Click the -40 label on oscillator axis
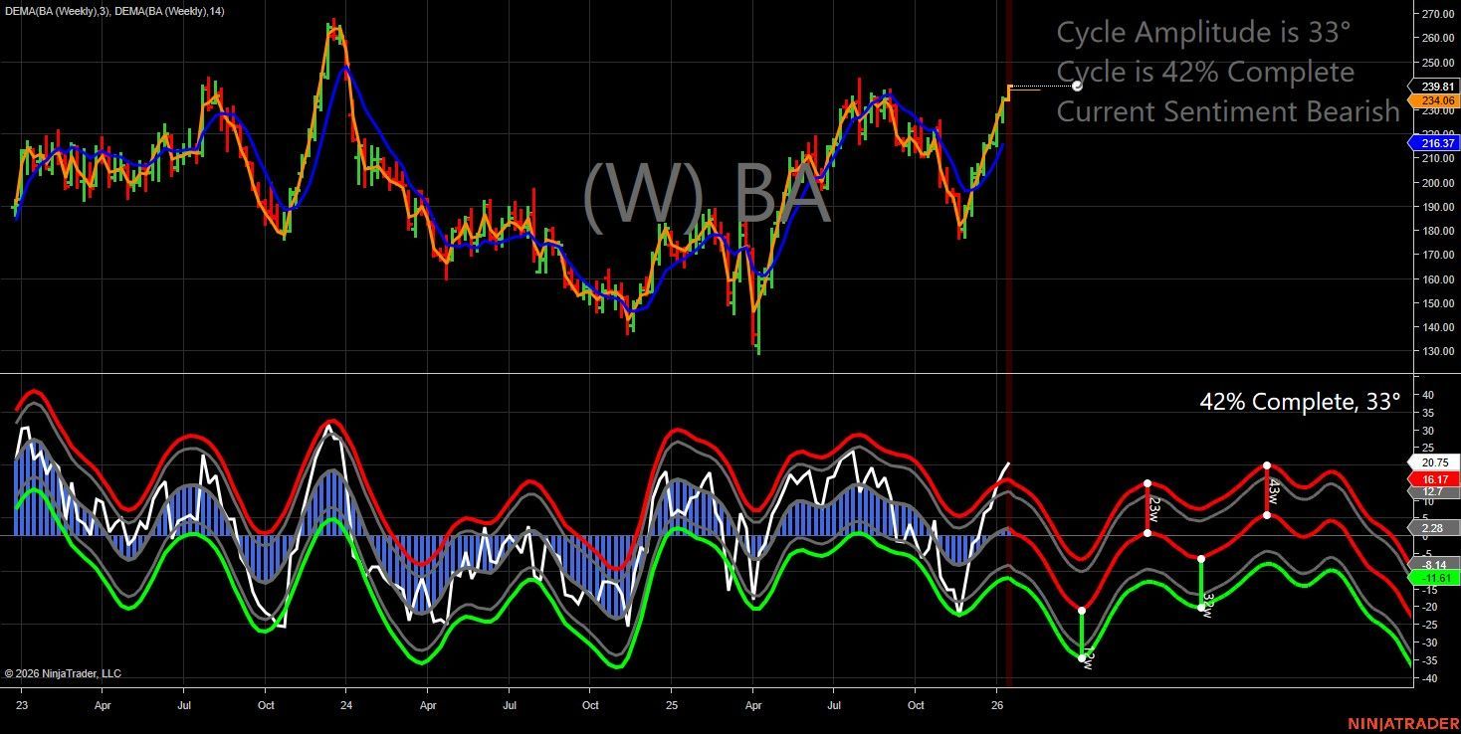This screenshot has width=1461, height=734. 1428,678
